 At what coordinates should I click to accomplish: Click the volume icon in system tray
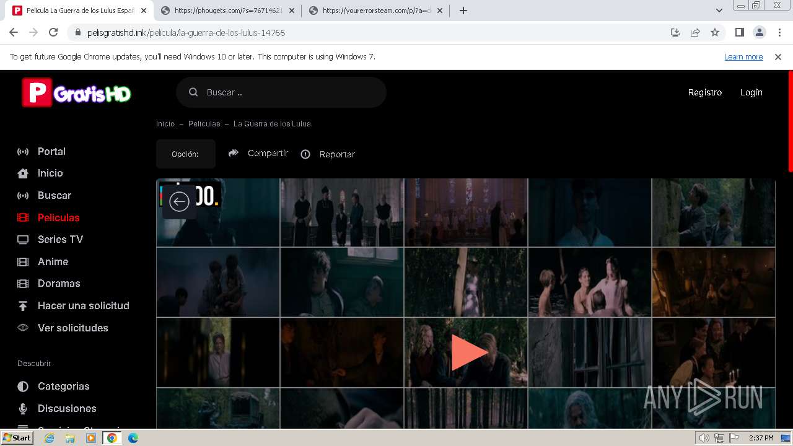[x=704, y=438]
